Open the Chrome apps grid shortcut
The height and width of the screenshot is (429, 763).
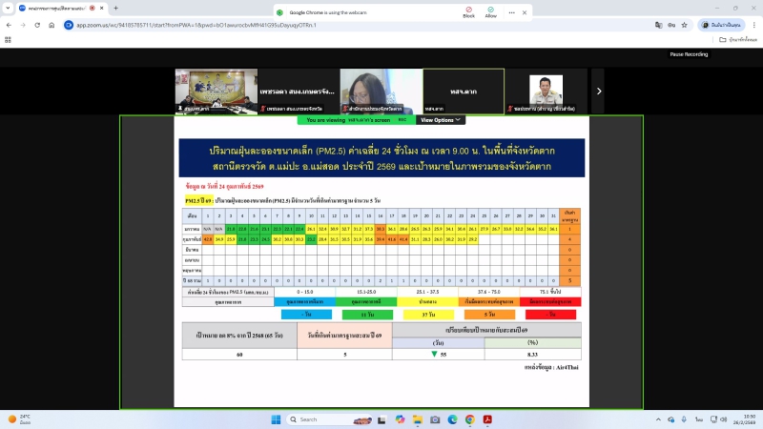pos(9,40)
